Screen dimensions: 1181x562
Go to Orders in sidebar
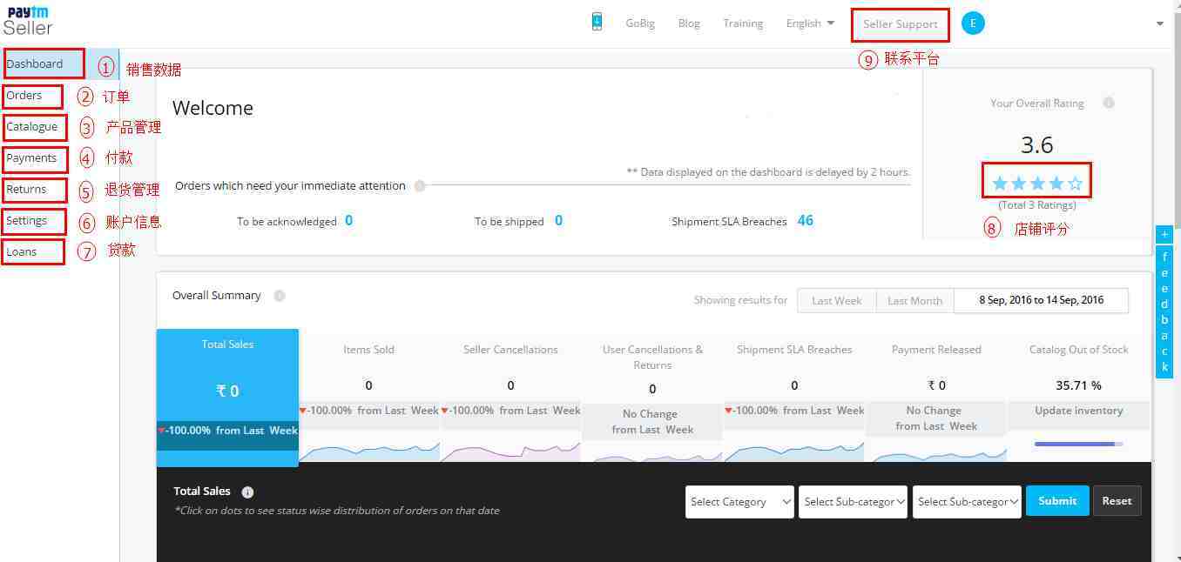(x=24, y=96)
